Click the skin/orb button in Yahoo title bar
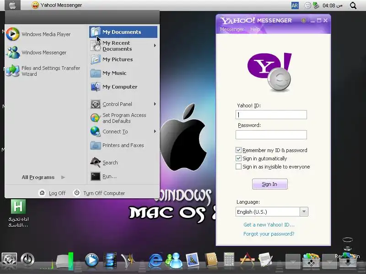 [x=303, y=21]
